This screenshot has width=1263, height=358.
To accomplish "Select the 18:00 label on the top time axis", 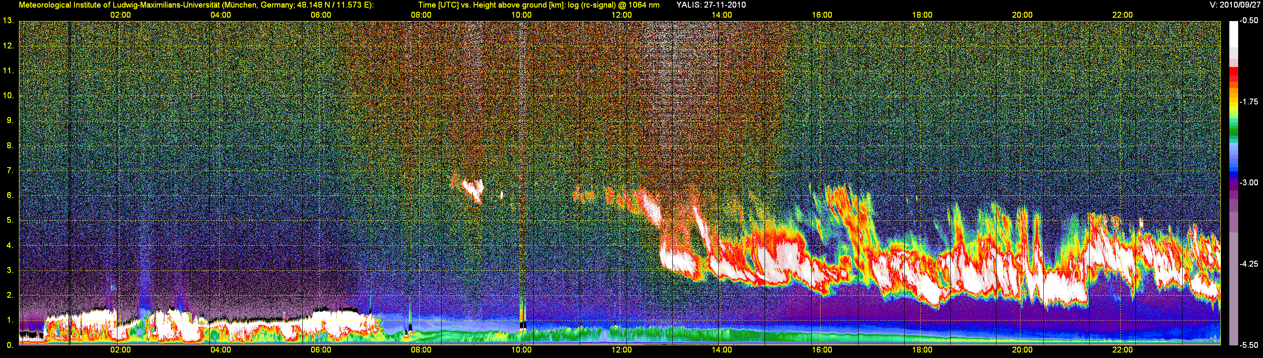I will (x=922, y=15).
